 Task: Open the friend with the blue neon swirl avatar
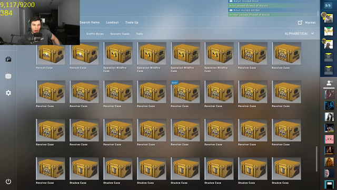coord(329,106)
